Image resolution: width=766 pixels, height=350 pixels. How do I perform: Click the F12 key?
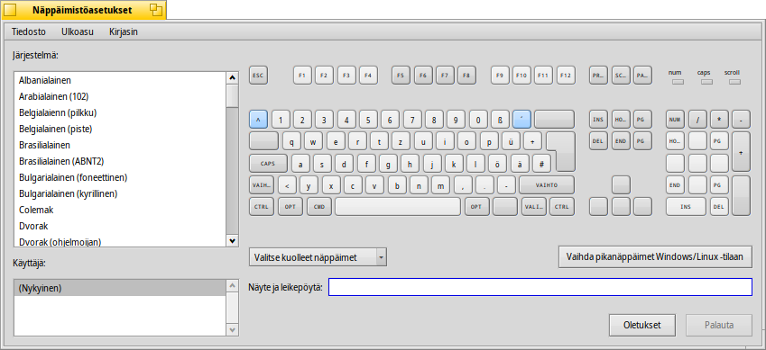pos(566,76)
